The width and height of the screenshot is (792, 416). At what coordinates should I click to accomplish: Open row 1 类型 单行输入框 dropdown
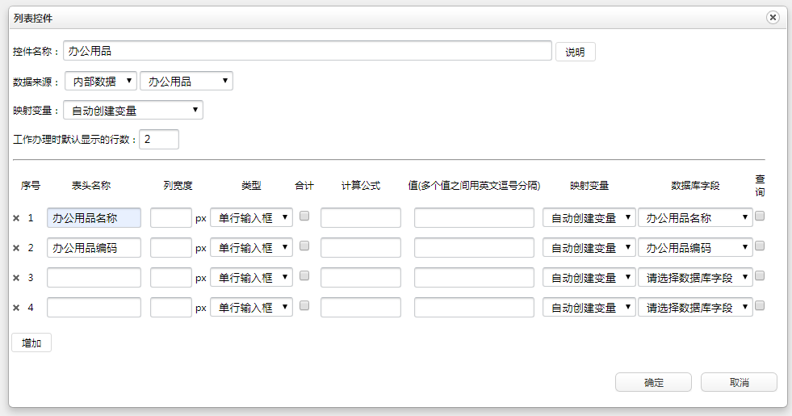251,218
